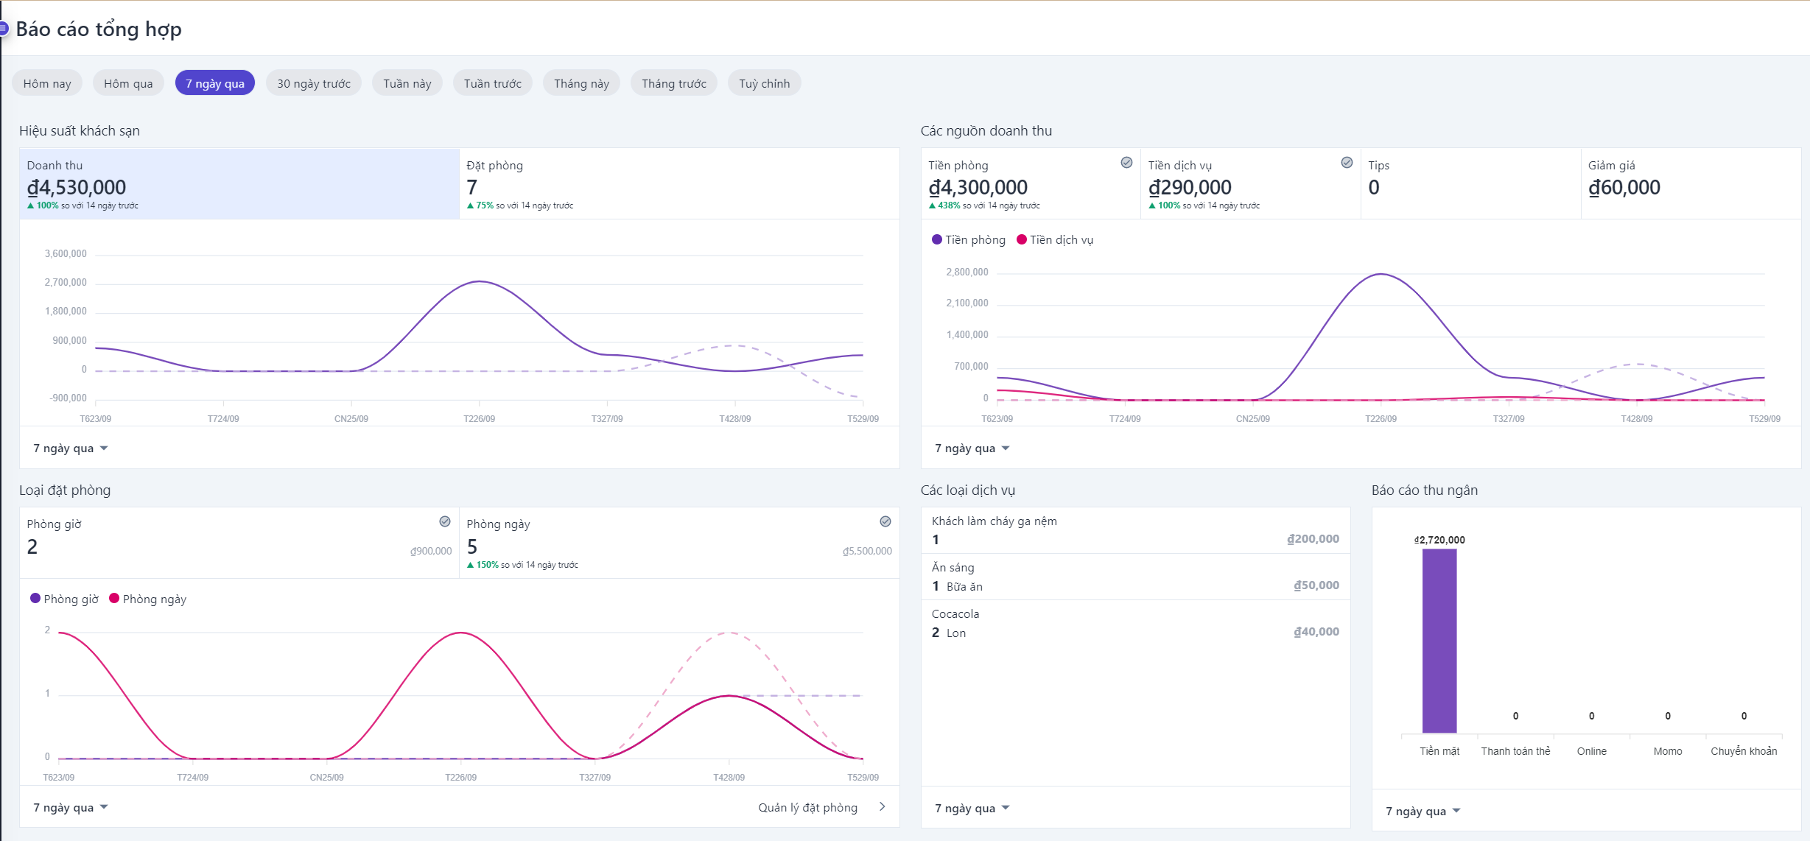Click the Phòng giờ purple legend dot
The height and width of the screenshot is (841, 1810).
point(35,598)
